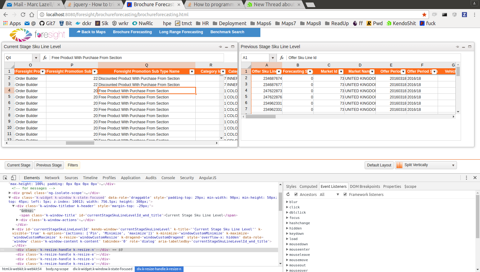Open filter dropdown on Foresight Promotion Sub Type Name

(192, 72)
